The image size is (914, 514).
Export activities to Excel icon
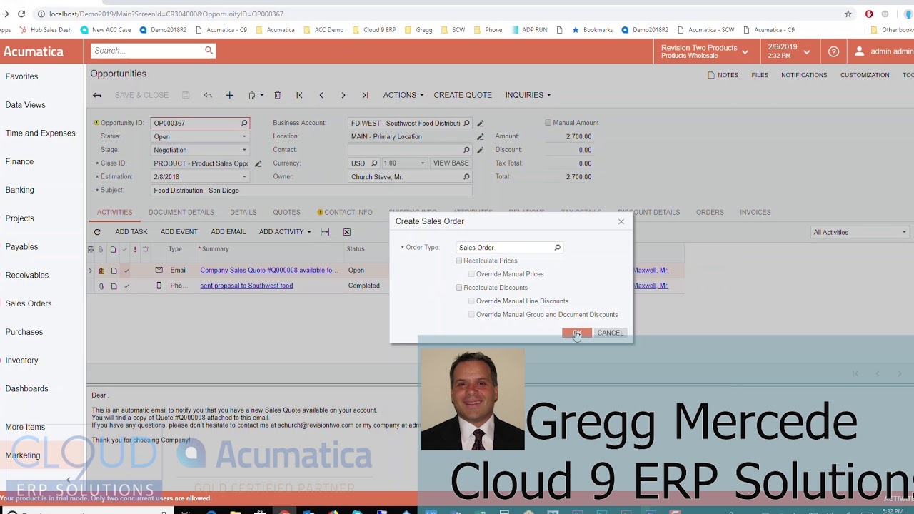[x=347, y=232]
